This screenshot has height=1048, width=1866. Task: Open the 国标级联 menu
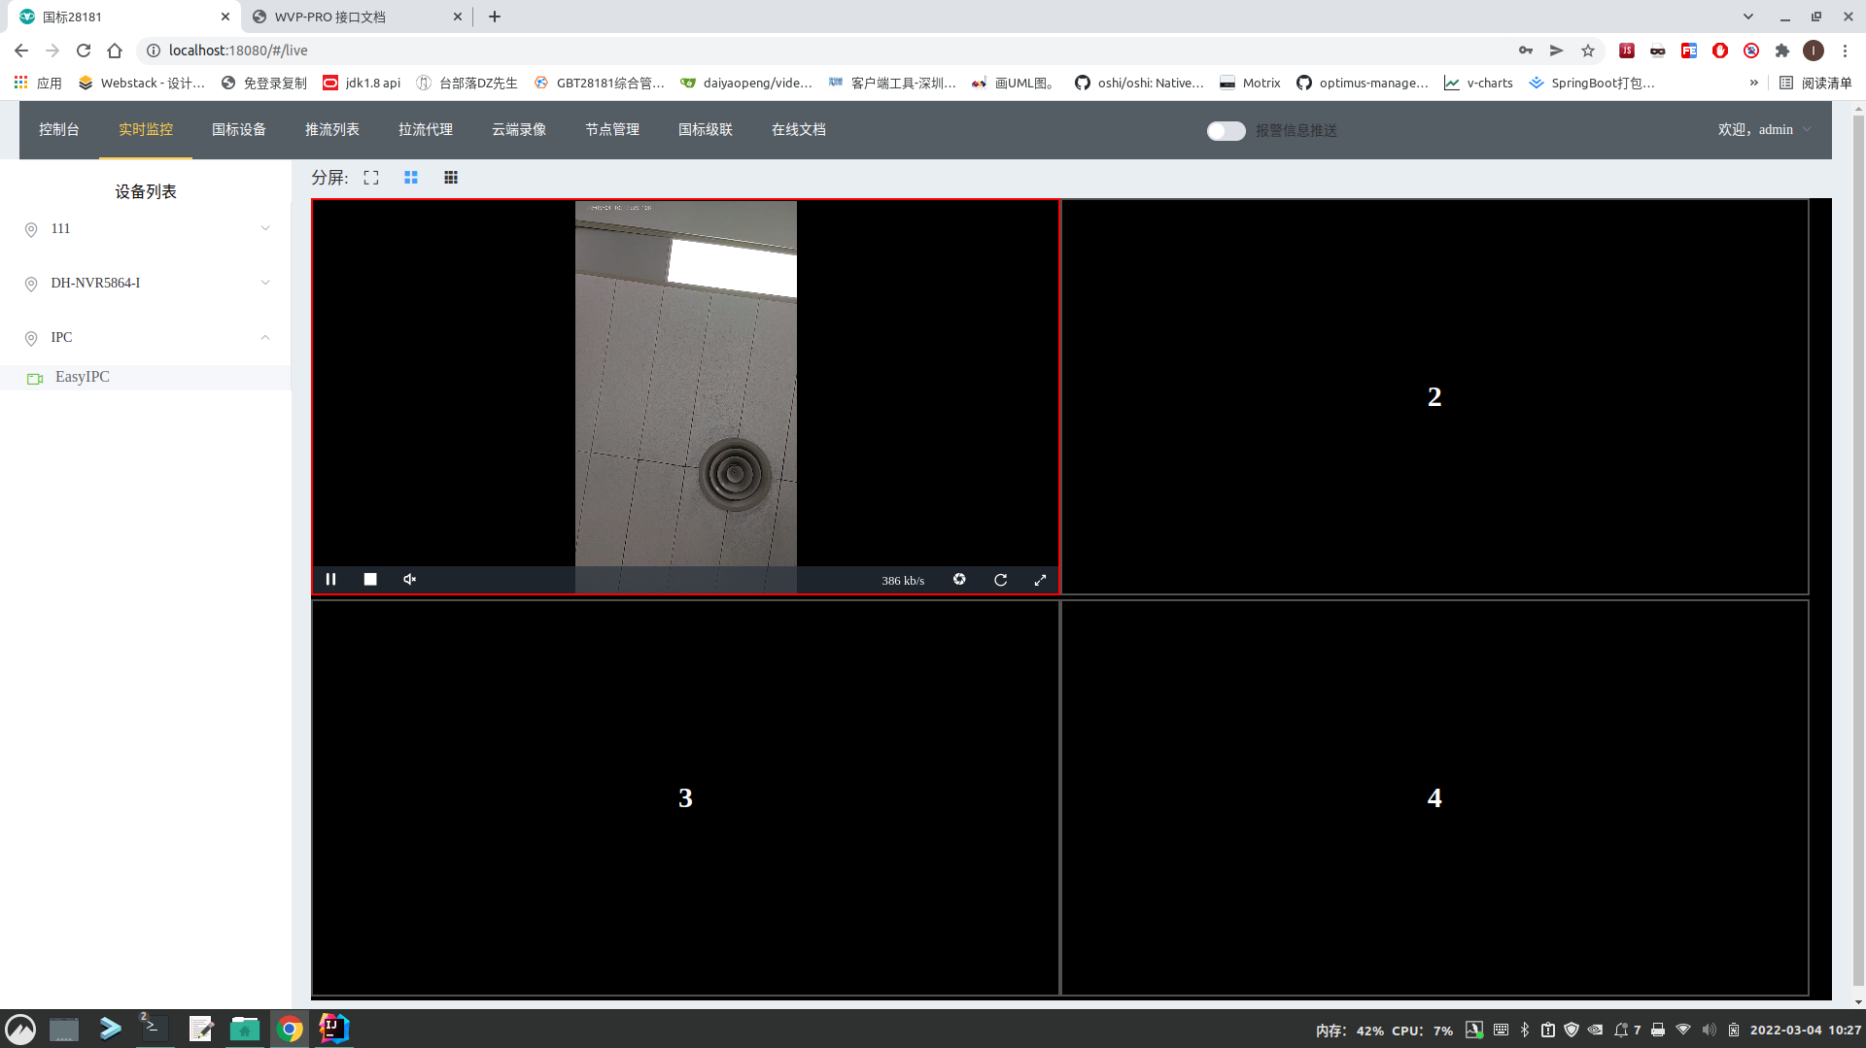(x=706, y=130)
